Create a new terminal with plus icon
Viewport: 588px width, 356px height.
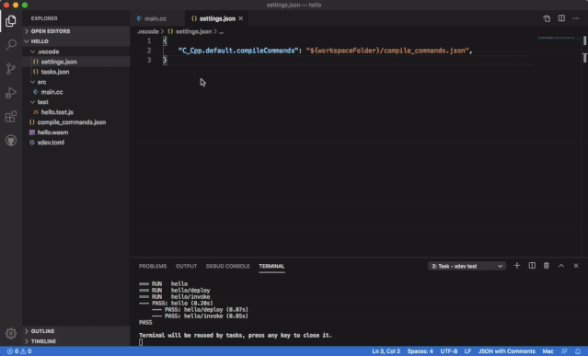(x=517, y=266)
